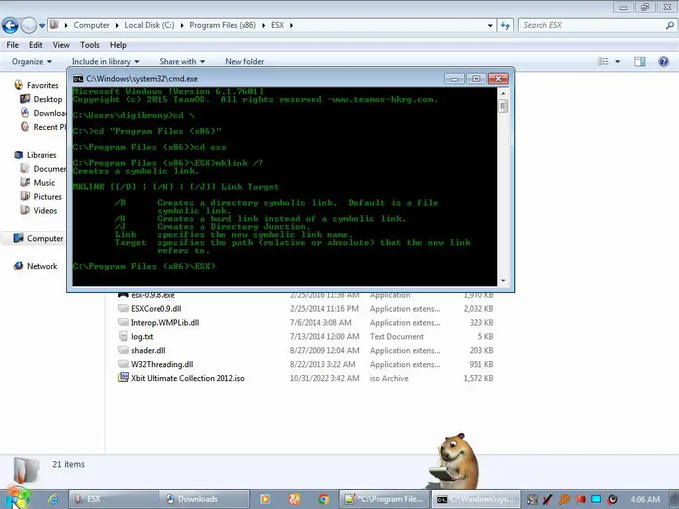Expand the Include in library dropdown
679x509 pixels.
coord(105,62)
